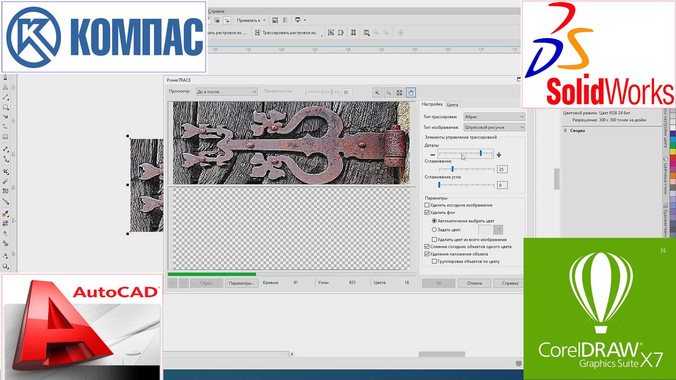Collapse the Сводка section
676x380 pixels.
click(565, 131)
